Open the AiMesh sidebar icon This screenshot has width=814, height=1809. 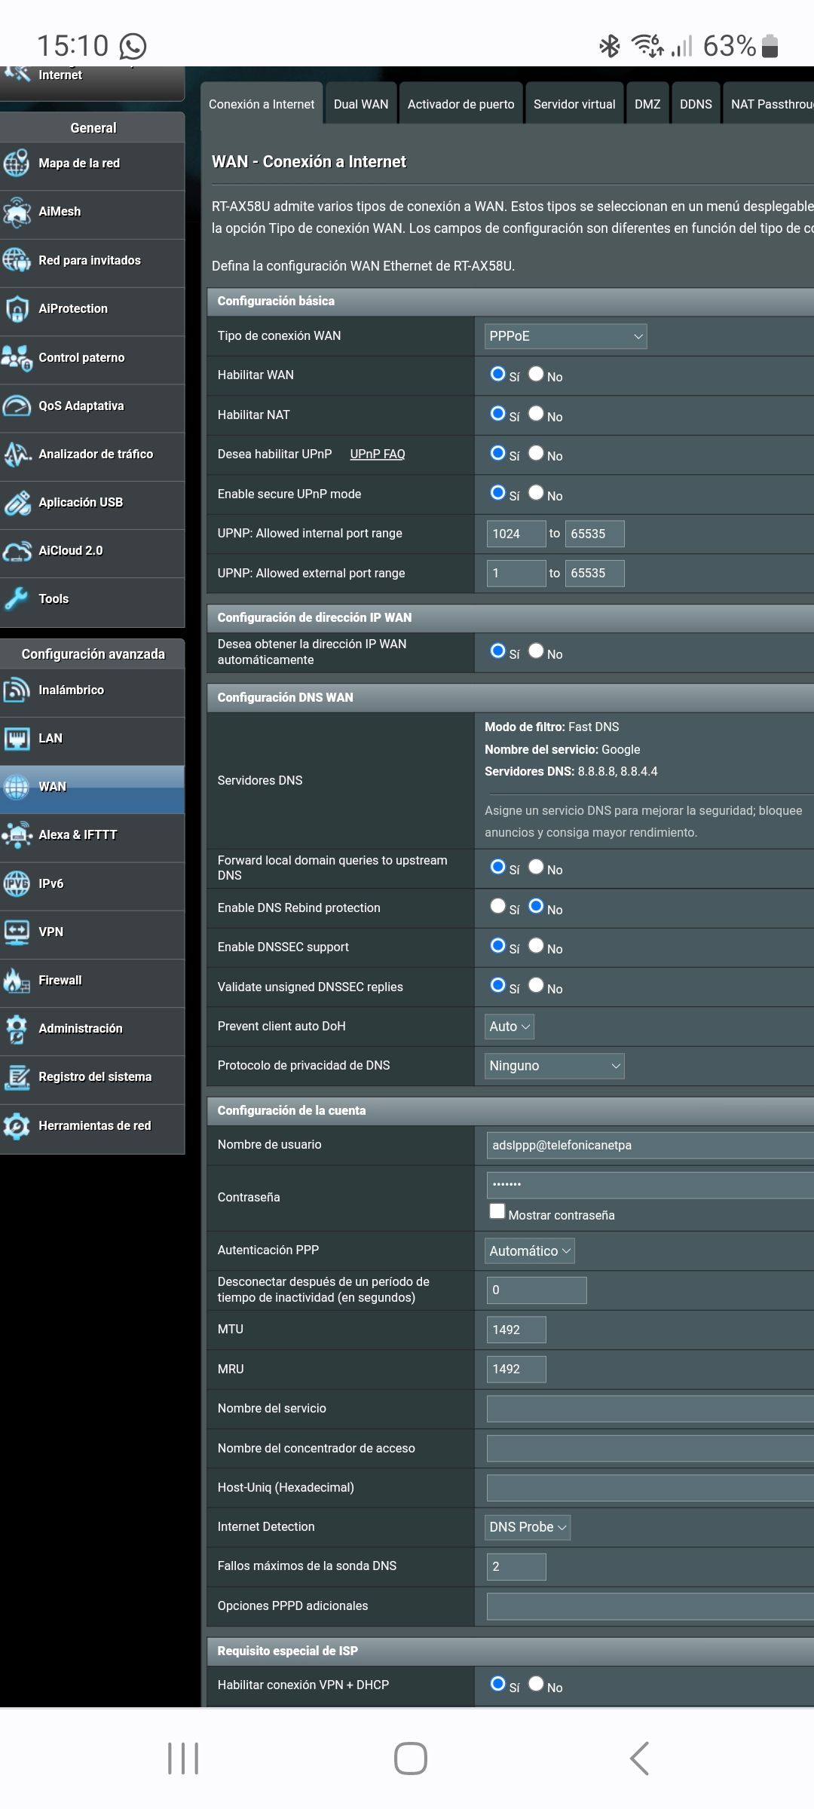point(17,212)
